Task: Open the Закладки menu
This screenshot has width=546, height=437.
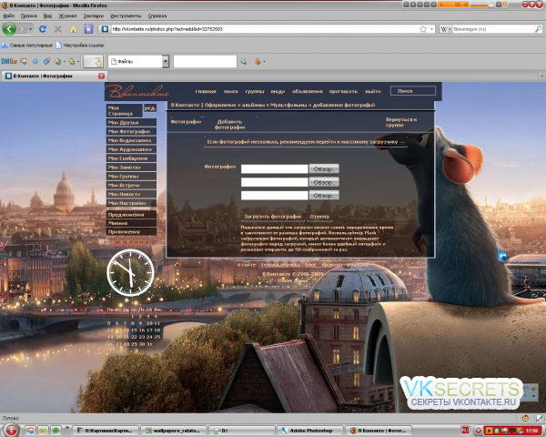Action: pyautogui.click(x=94, y=15)
